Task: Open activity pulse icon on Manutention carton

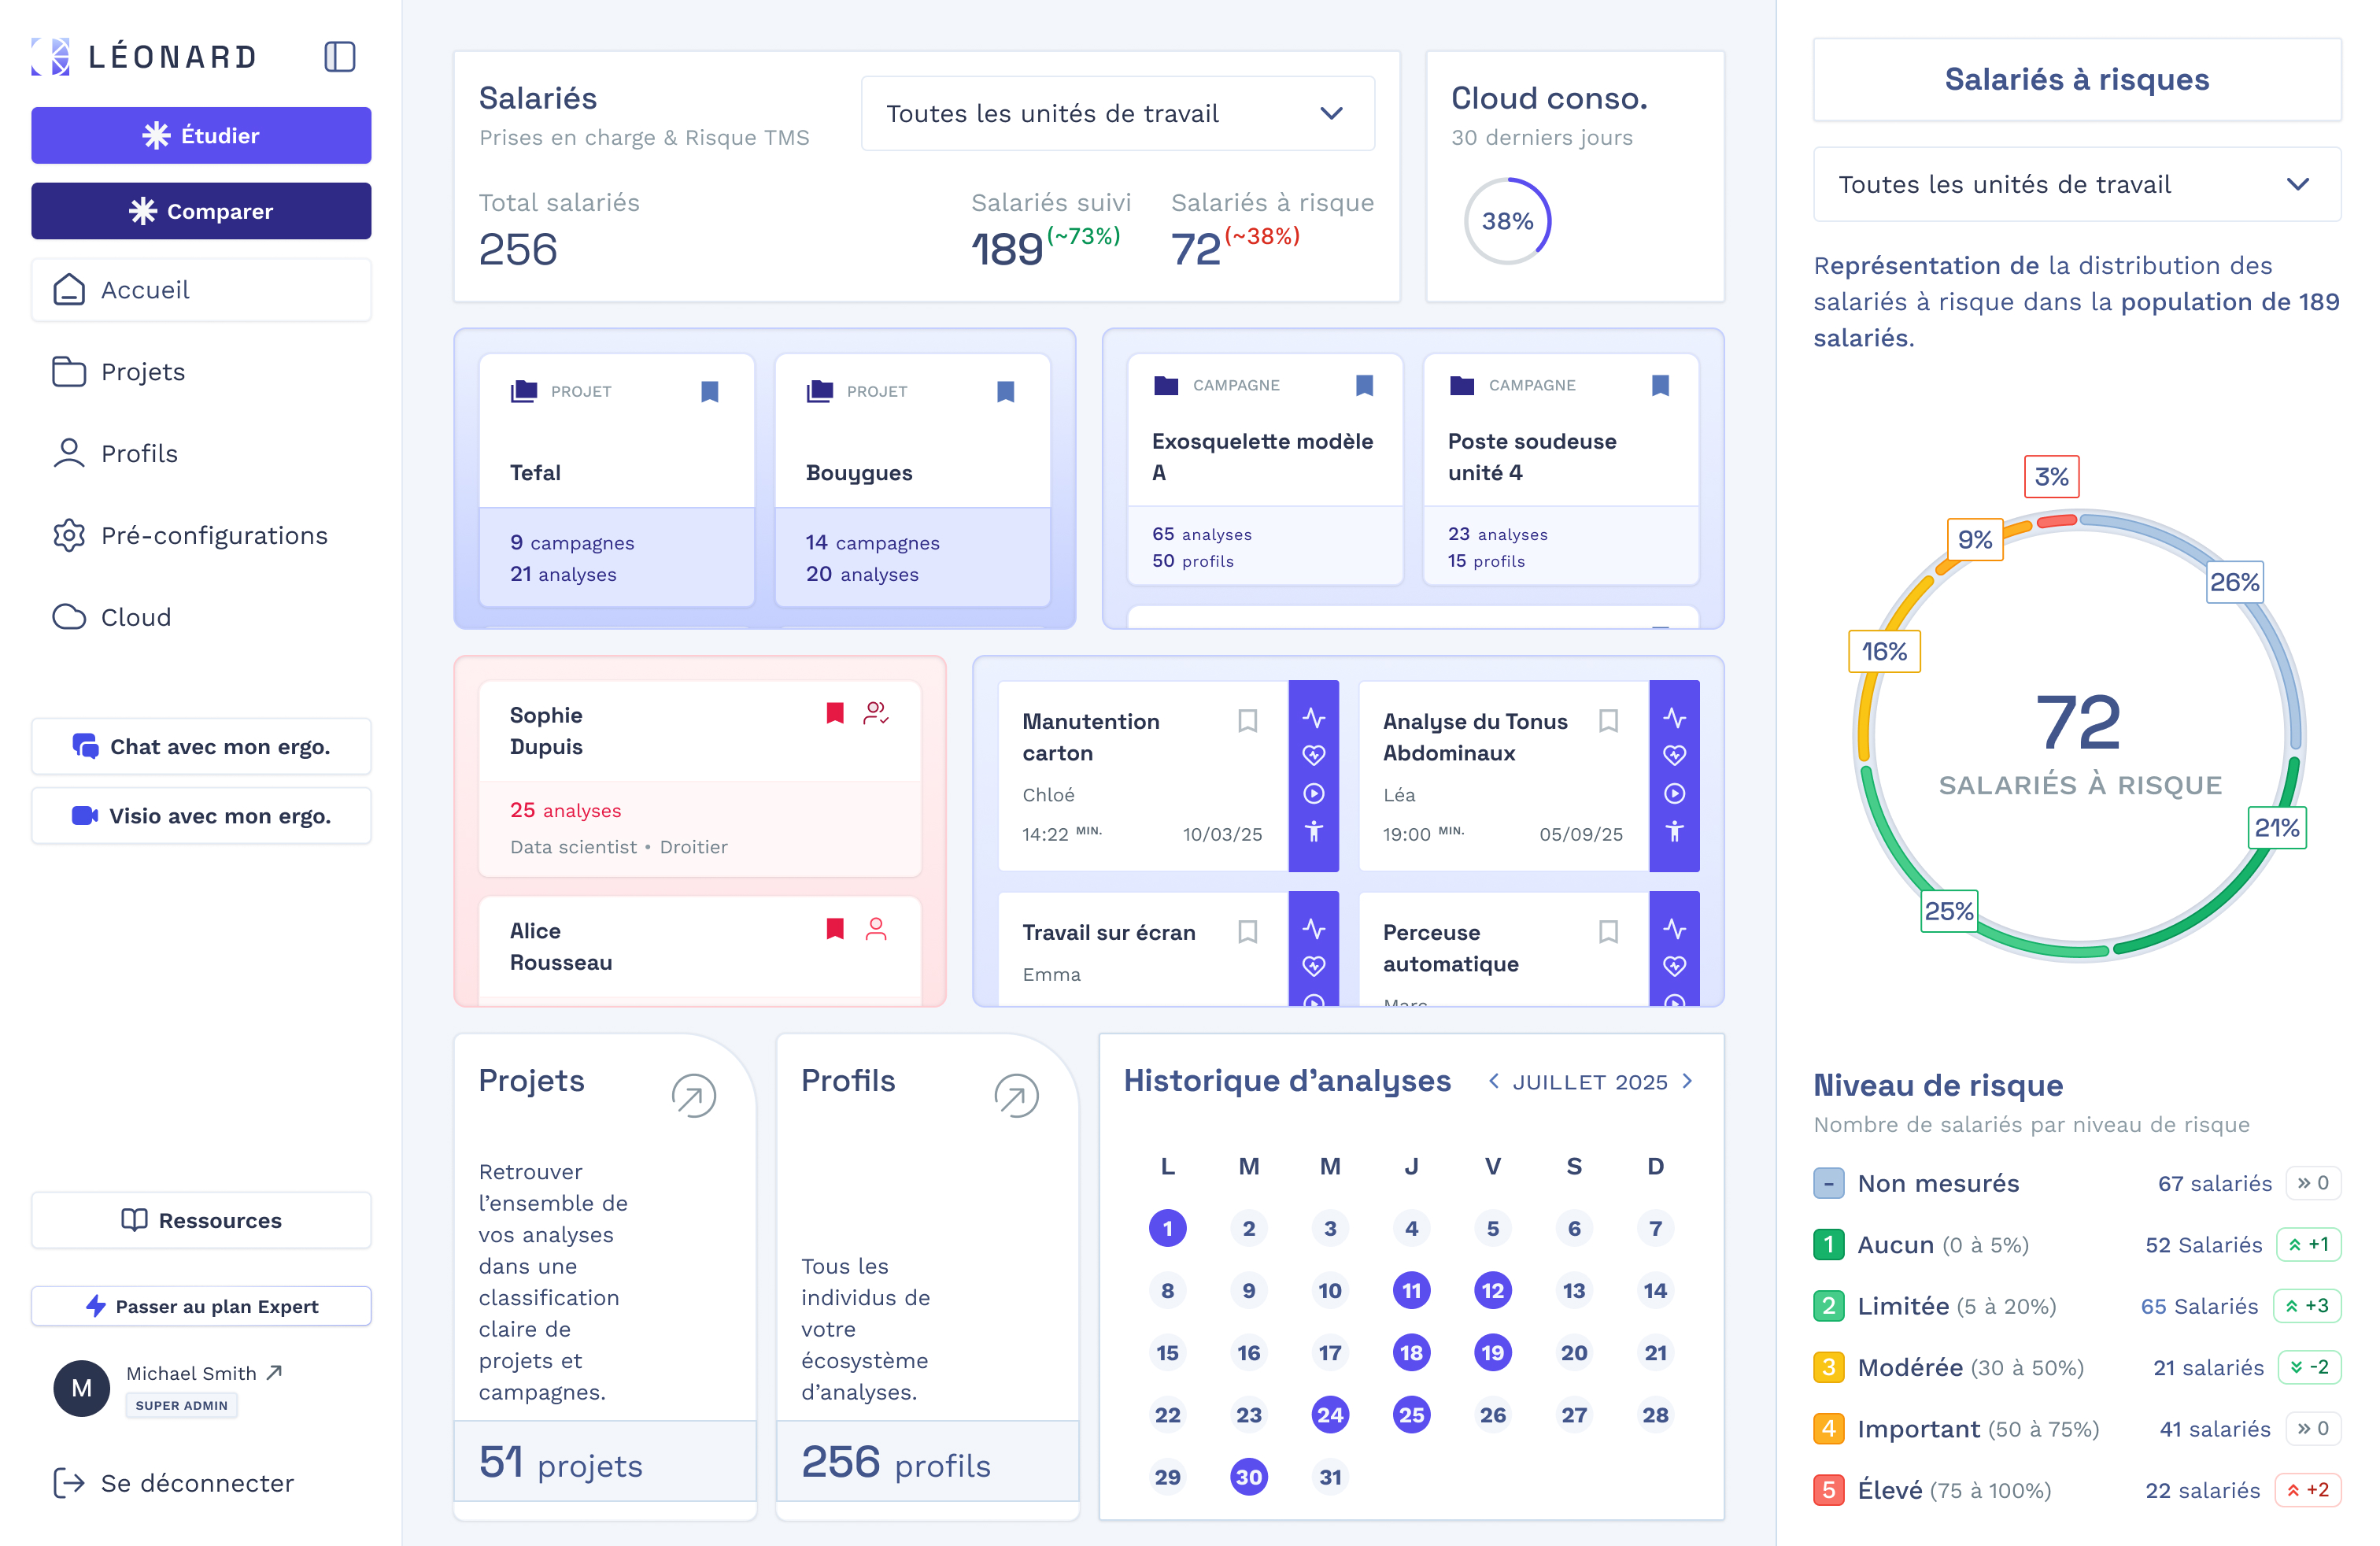Action: tap(1314, 718)
